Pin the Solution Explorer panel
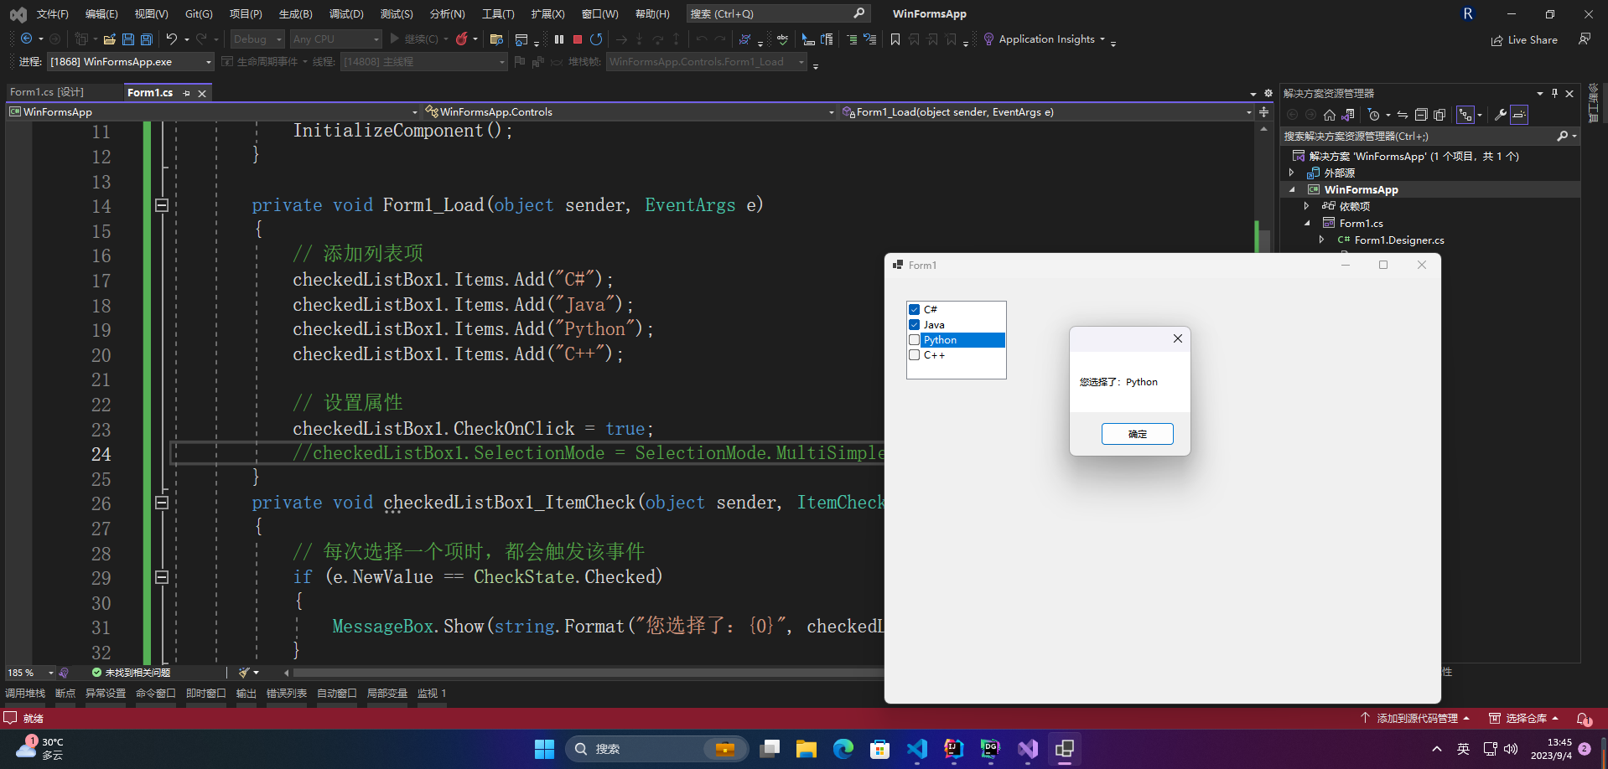The width and height of the screenshot is (1608, 769). [1554, 93]
